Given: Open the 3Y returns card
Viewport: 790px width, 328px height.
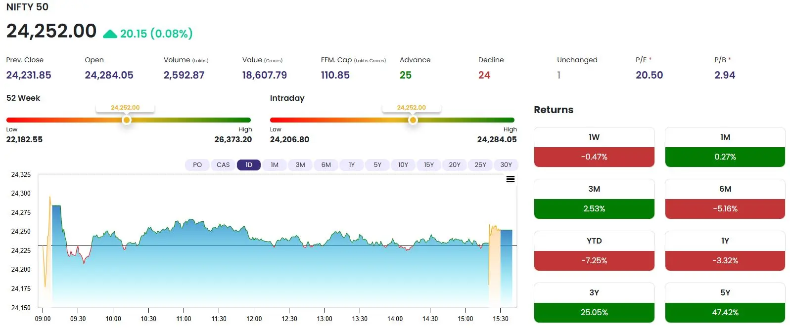Looking at the screenshot, I should pyautogui.click(x=594, y=303).
